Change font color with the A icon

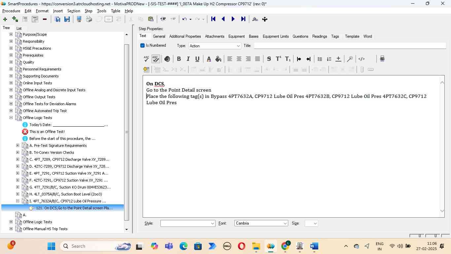point(209,59)
